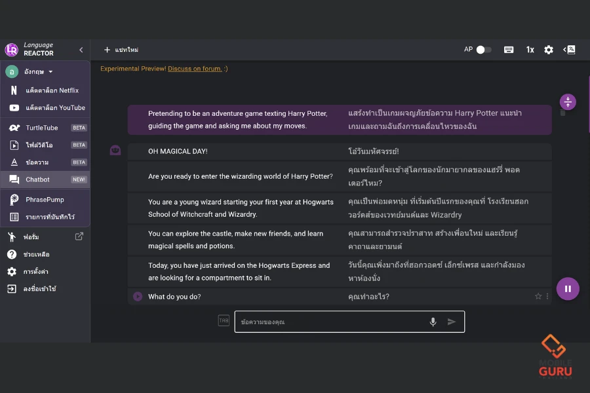
Task: Play the "What do you do?" sentence
Action: (x=138, y=297)
